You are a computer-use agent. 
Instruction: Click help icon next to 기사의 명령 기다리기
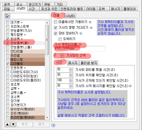[x=91, y=28]
